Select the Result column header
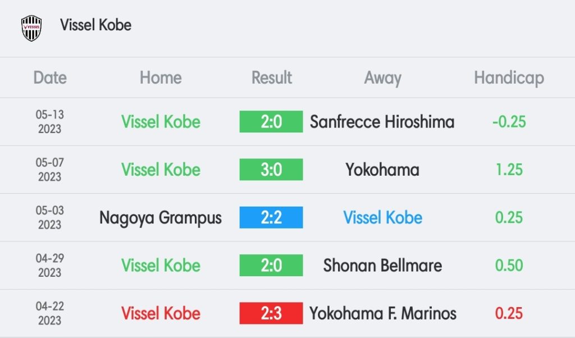Image resolution: width=575 pixels, height=338 pixels. click(x=271, y=77)
